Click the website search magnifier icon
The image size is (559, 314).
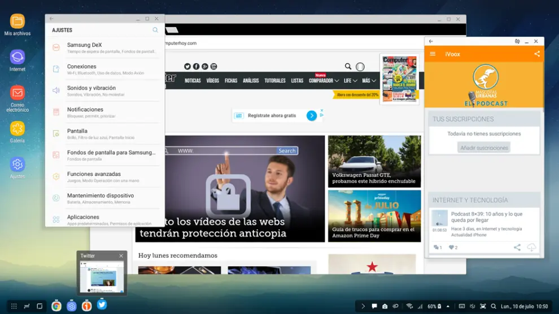(x=348, y=67)
